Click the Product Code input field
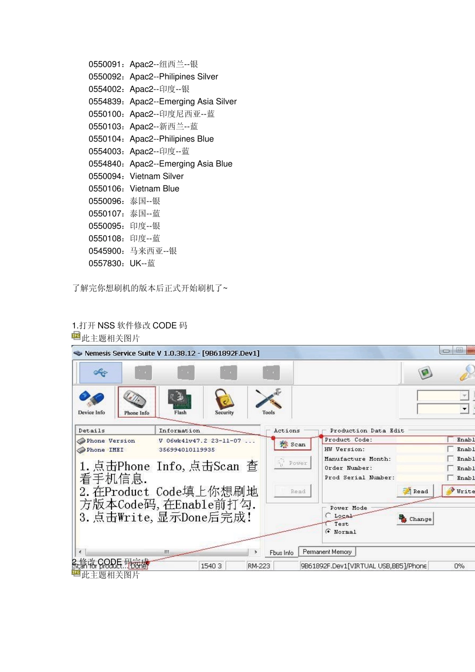The image size is (475, 672). [420, 439]
